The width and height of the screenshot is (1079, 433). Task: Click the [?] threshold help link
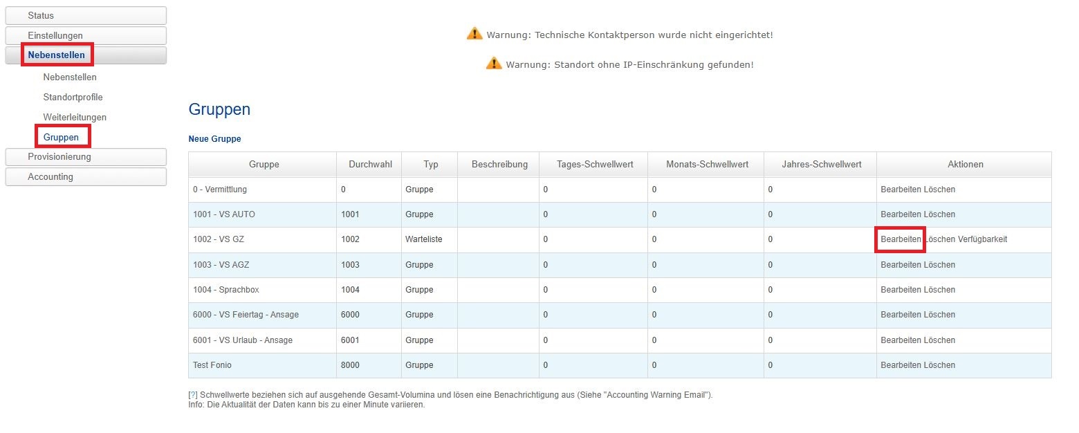tap(193, 395)
